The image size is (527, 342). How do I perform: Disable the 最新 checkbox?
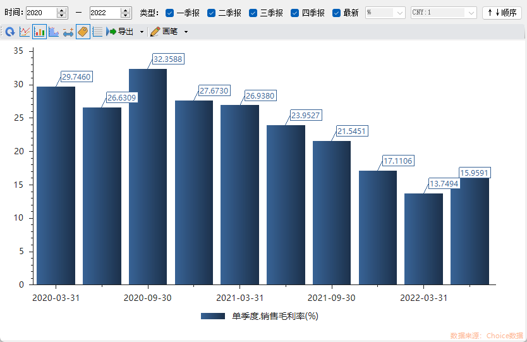tap(337, 13)
